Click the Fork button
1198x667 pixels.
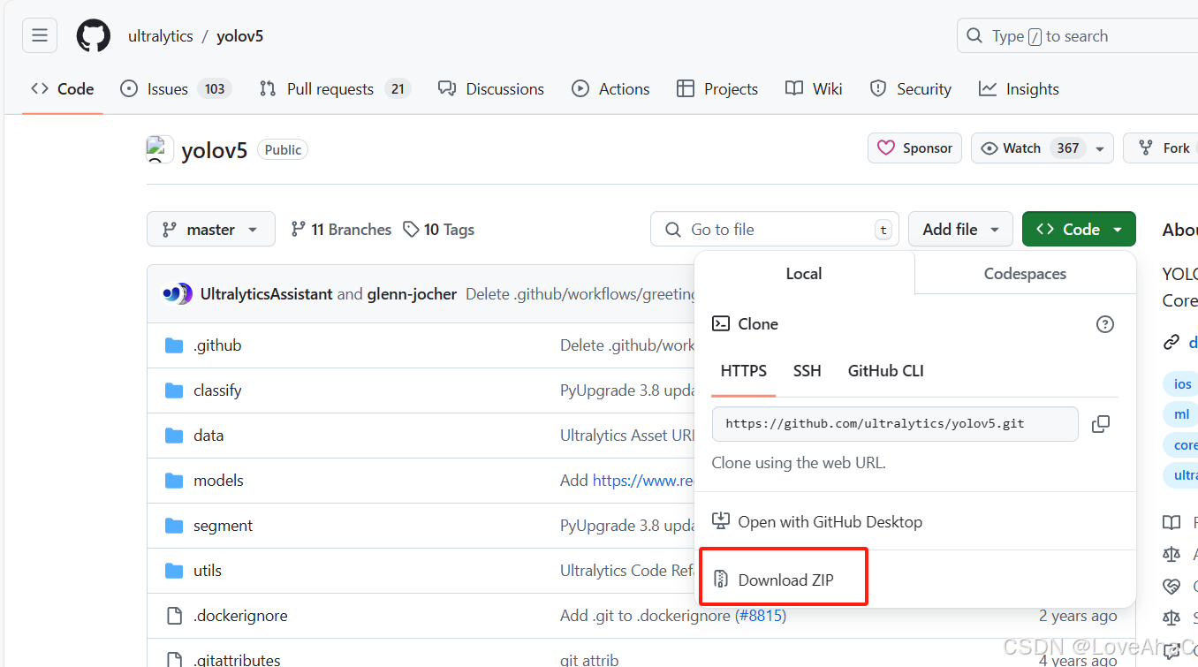tap(1164, 148)
